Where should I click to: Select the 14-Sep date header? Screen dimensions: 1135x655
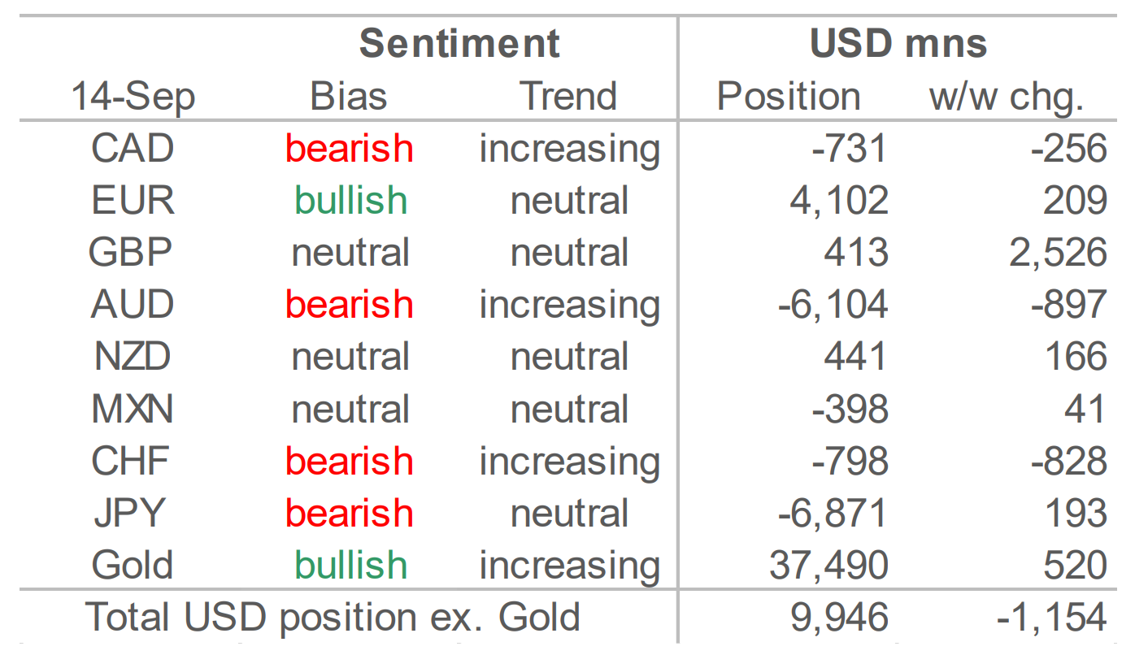click(133, 97)
